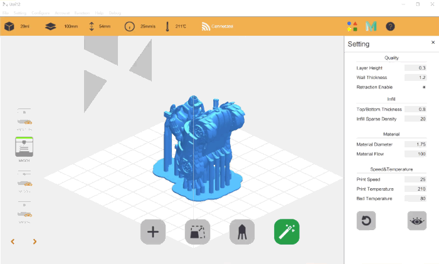The width and height of the screenshot is (439, 264).
Task: Click the green magic wand slice button
Action: point(287,232)
